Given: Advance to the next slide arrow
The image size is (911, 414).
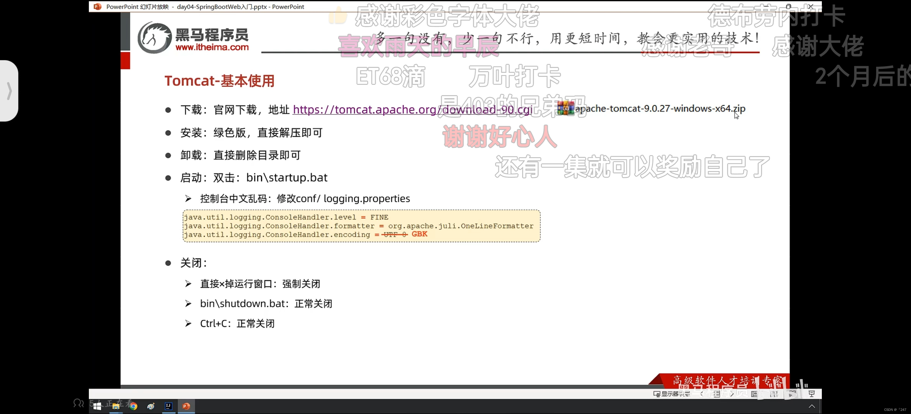Looking at the screenshot, I should [732, 394].
